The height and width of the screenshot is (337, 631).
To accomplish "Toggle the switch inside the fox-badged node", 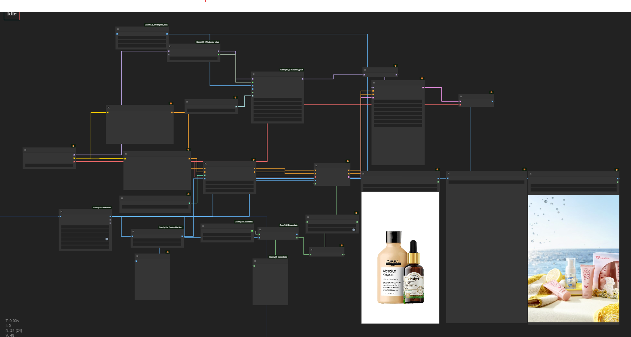I will [x=354, y=230].
